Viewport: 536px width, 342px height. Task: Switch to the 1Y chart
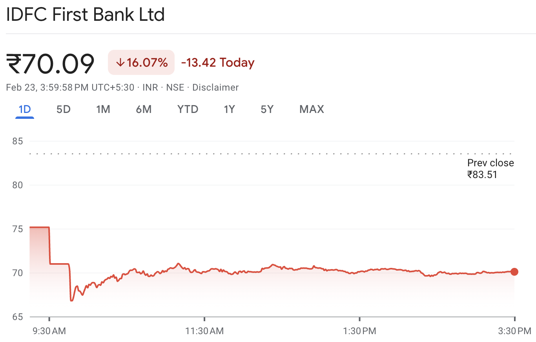[230, 109]
